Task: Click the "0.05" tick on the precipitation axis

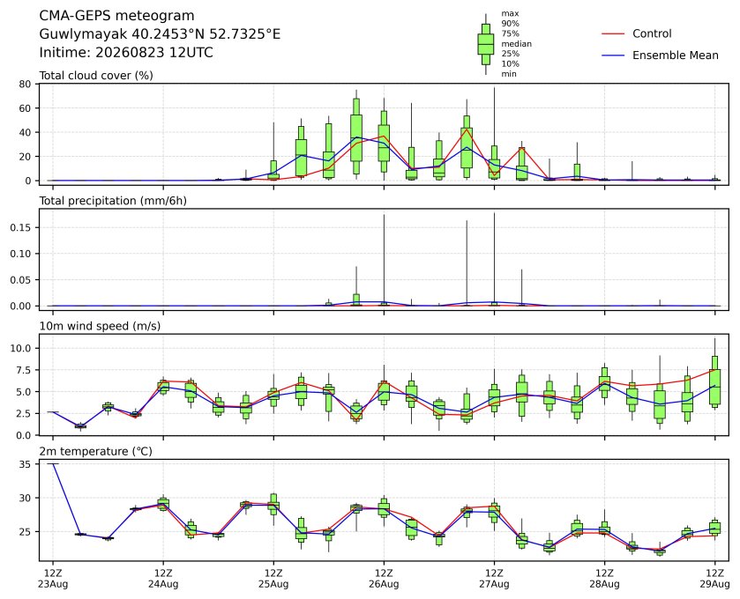Action: pos(21,280)
